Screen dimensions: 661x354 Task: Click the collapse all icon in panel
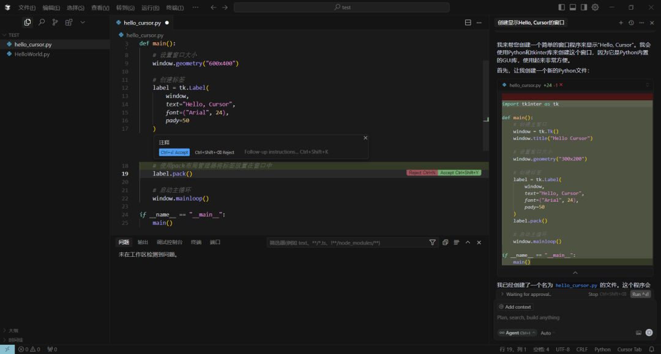(x=445, y=243)
